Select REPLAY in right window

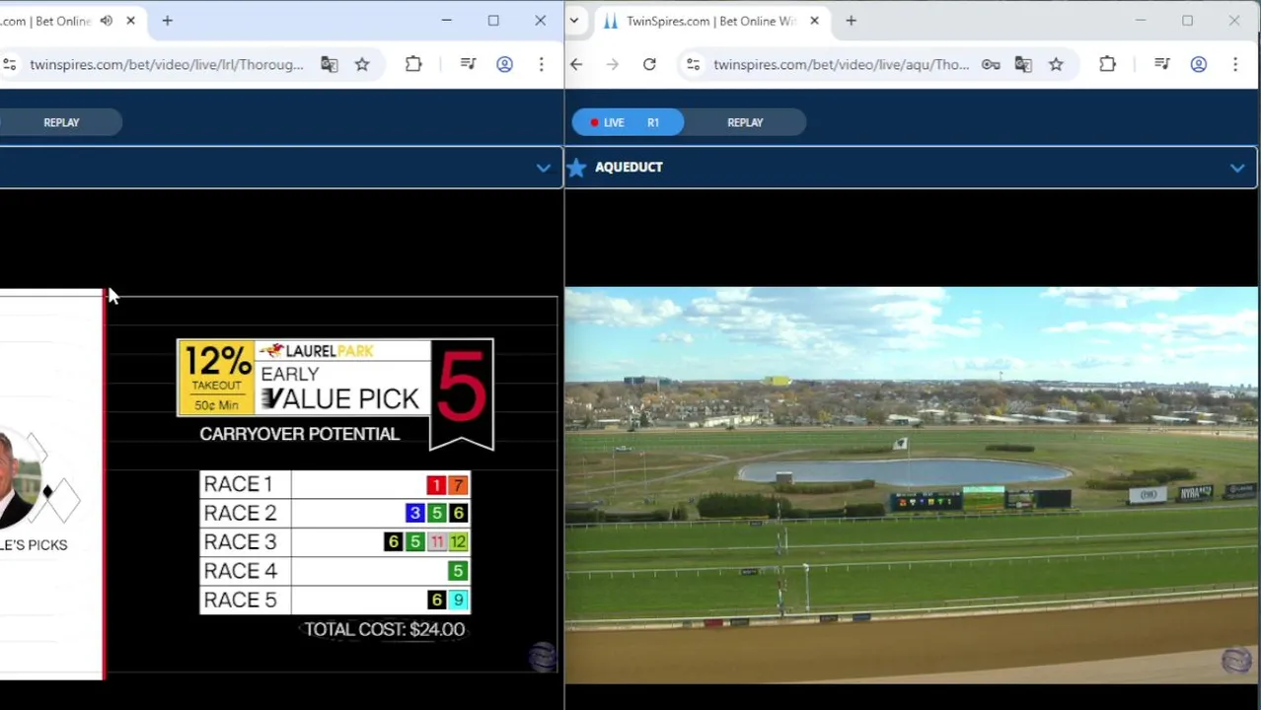[x=745, y=122]
